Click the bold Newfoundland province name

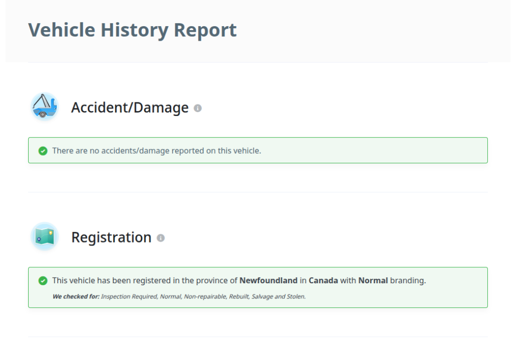(269, 281)
